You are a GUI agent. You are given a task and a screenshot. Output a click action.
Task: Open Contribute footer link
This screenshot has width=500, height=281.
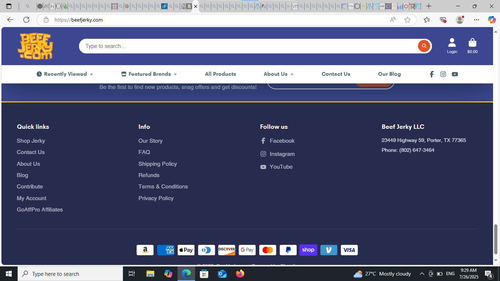pos(30,187)
